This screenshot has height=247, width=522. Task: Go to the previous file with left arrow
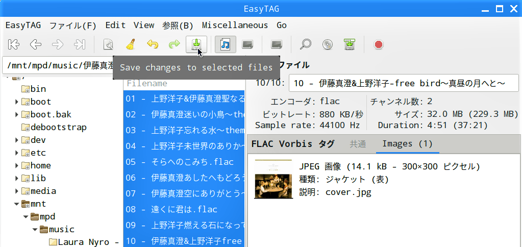36,44
